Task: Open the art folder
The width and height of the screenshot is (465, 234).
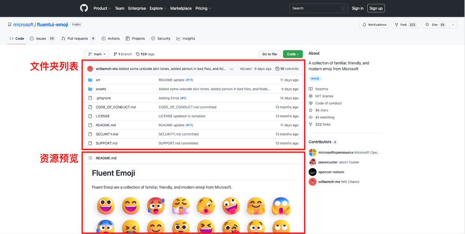Action: tap(98, 80)
